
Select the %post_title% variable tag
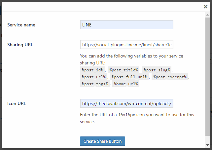pos(124,70)
